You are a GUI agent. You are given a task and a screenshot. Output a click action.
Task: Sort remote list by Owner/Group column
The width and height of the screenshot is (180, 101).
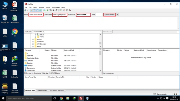[162, 50]
